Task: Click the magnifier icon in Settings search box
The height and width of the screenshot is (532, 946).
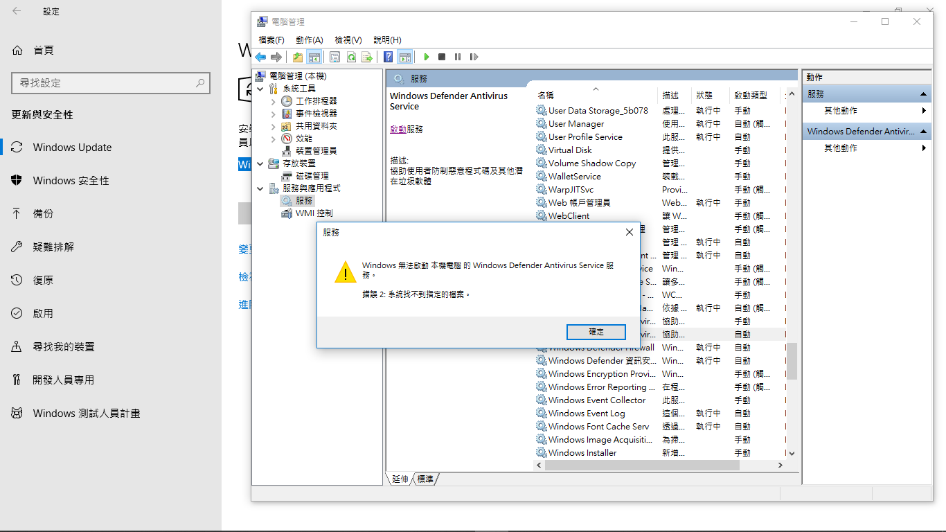Action: 200,82
